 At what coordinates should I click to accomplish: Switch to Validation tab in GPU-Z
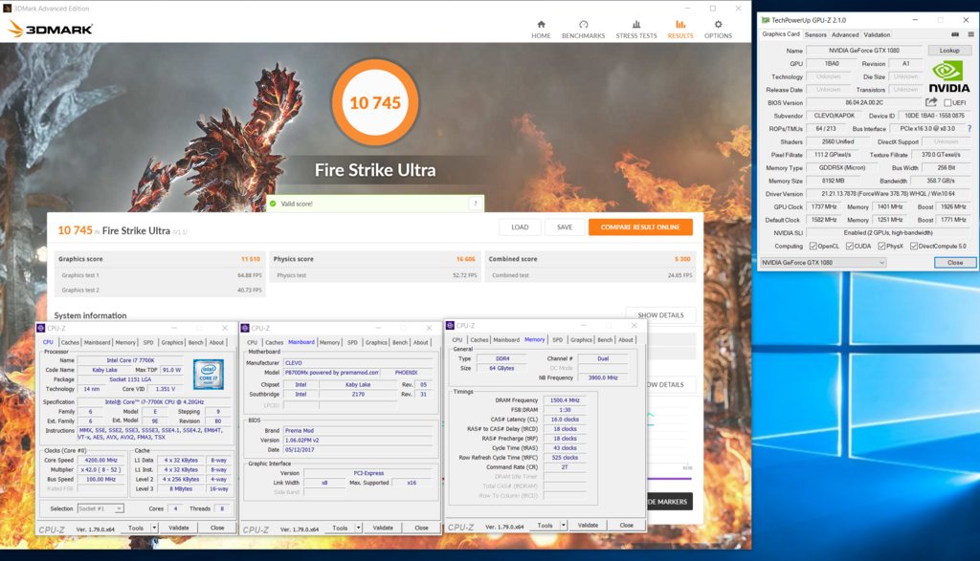coord(877,35)
